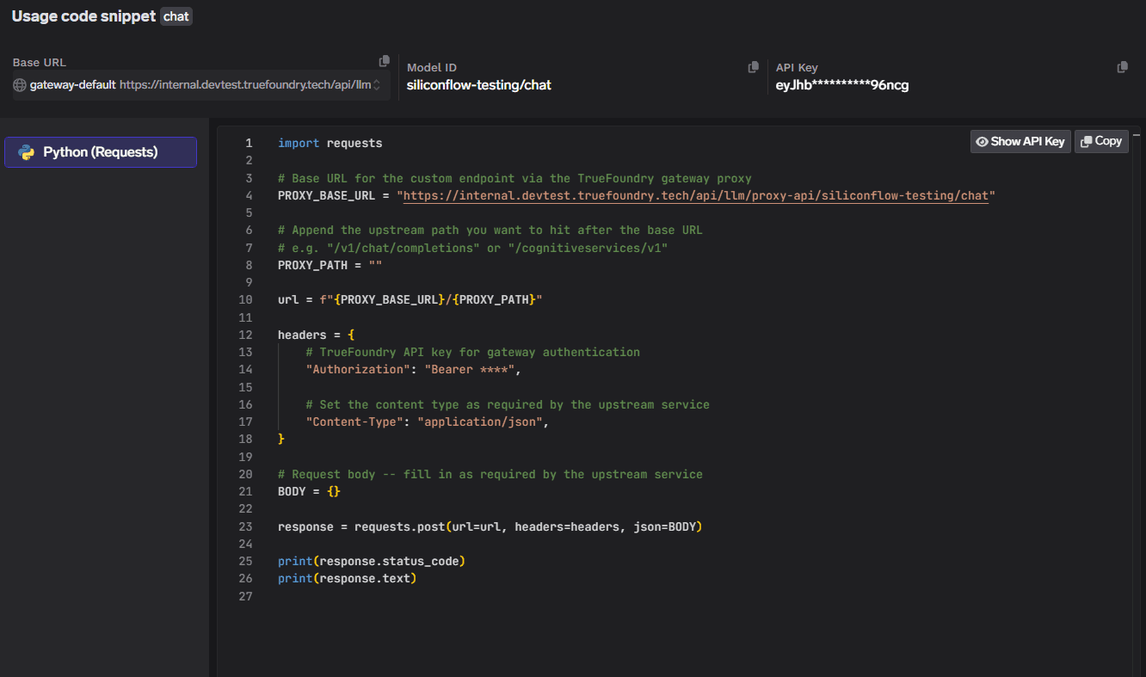This screenshot has height=677, width=1146.
Task: Click the 'TrueFoundry API key' comment line
Action: [x=472, y=353]
